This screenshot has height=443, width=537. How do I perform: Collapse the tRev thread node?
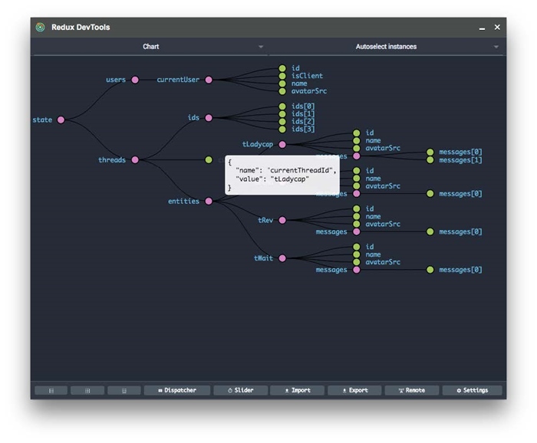coord(282,220)
